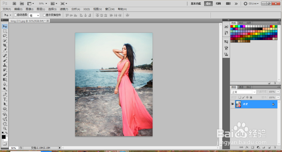
Task: Open the Auto-Select group dropdown
Action: pos(34,15)
